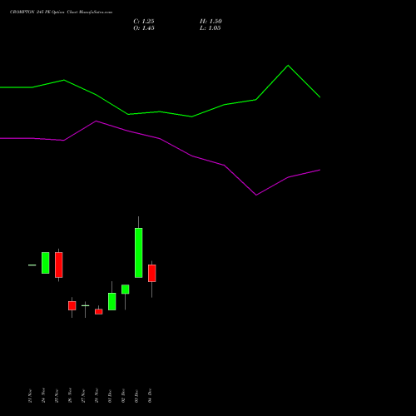Screen dimensions: 416x416
Task: Select the high value H: 1.50
Action: pyautogui.click(x=210, y=21)
